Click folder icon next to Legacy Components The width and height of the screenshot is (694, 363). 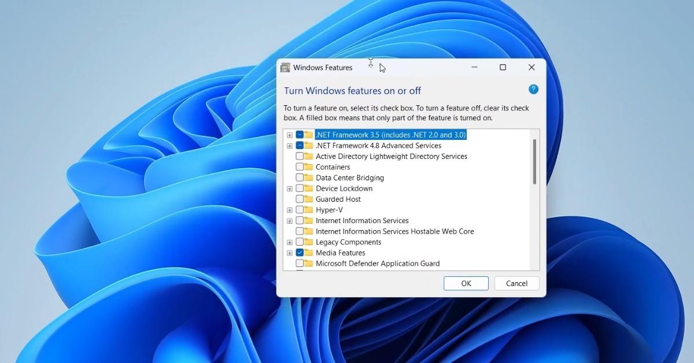click(x=309, y=242)
